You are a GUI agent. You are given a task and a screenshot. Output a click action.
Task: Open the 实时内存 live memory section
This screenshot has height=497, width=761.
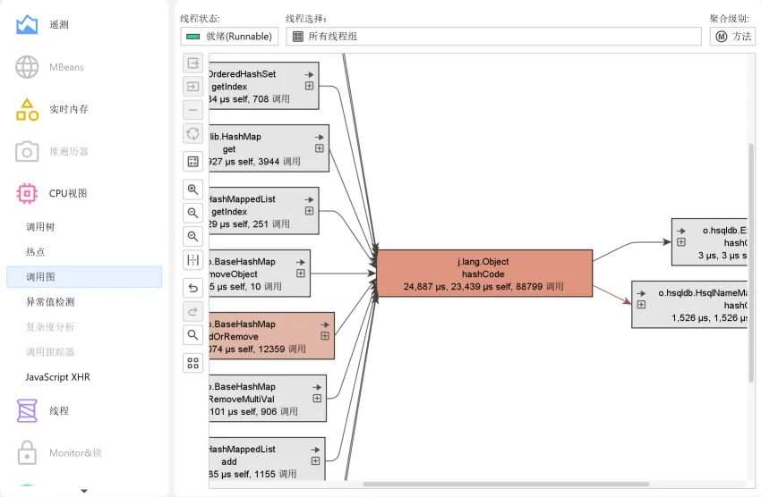click(52, 109)
